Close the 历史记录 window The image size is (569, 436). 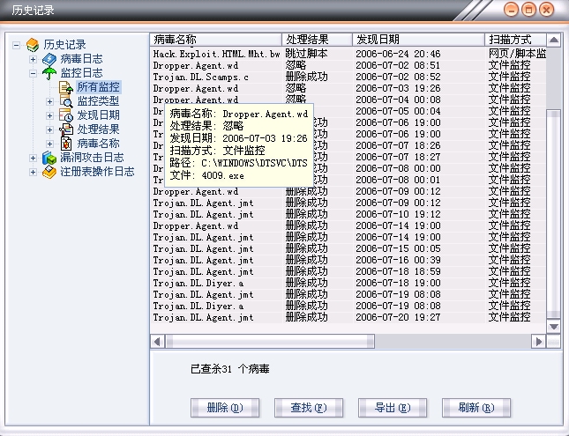point(546,10)
